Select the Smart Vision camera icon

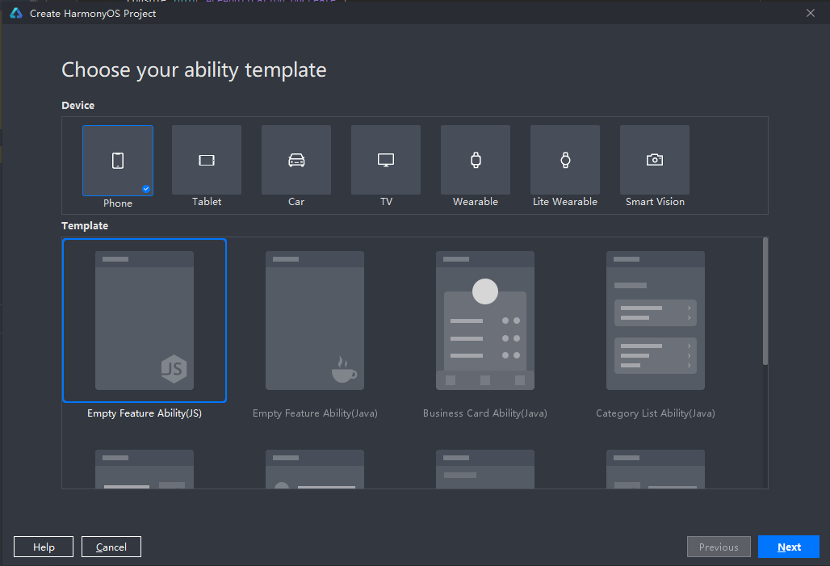[655, 160]
